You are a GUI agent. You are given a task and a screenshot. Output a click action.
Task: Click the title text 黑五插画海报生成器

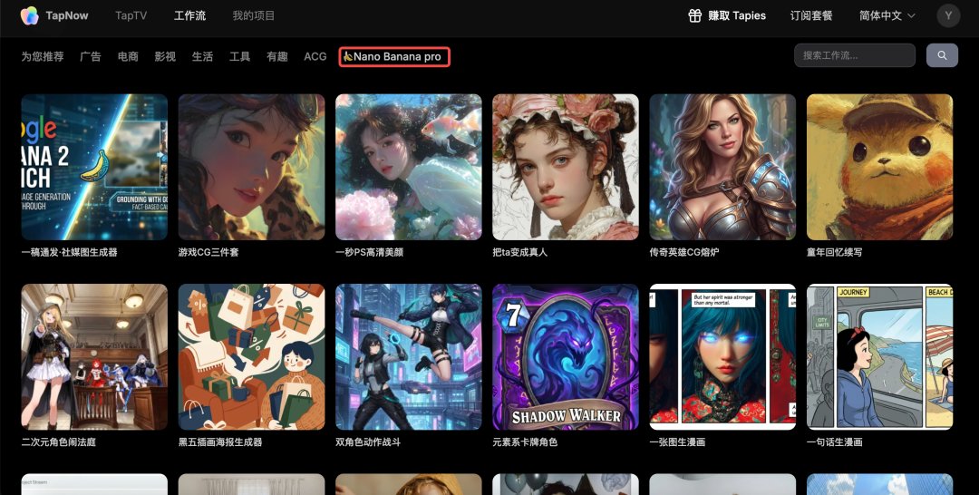220,442
